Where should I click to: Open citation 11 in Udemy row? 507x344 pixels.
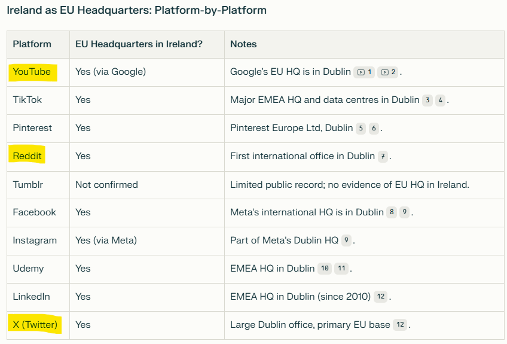click(341, 268)
